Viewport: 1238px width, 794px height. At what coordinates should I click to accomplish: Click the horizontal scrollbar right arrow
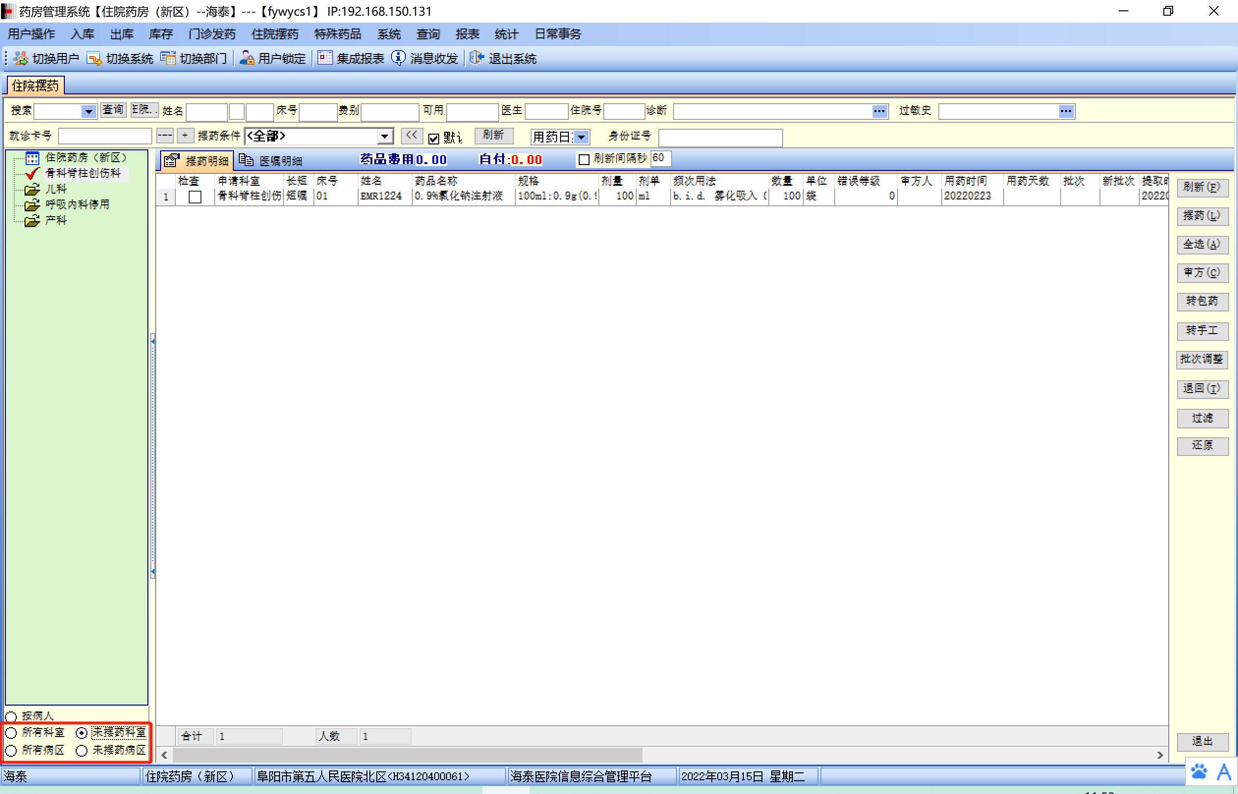pos(1160,755)
